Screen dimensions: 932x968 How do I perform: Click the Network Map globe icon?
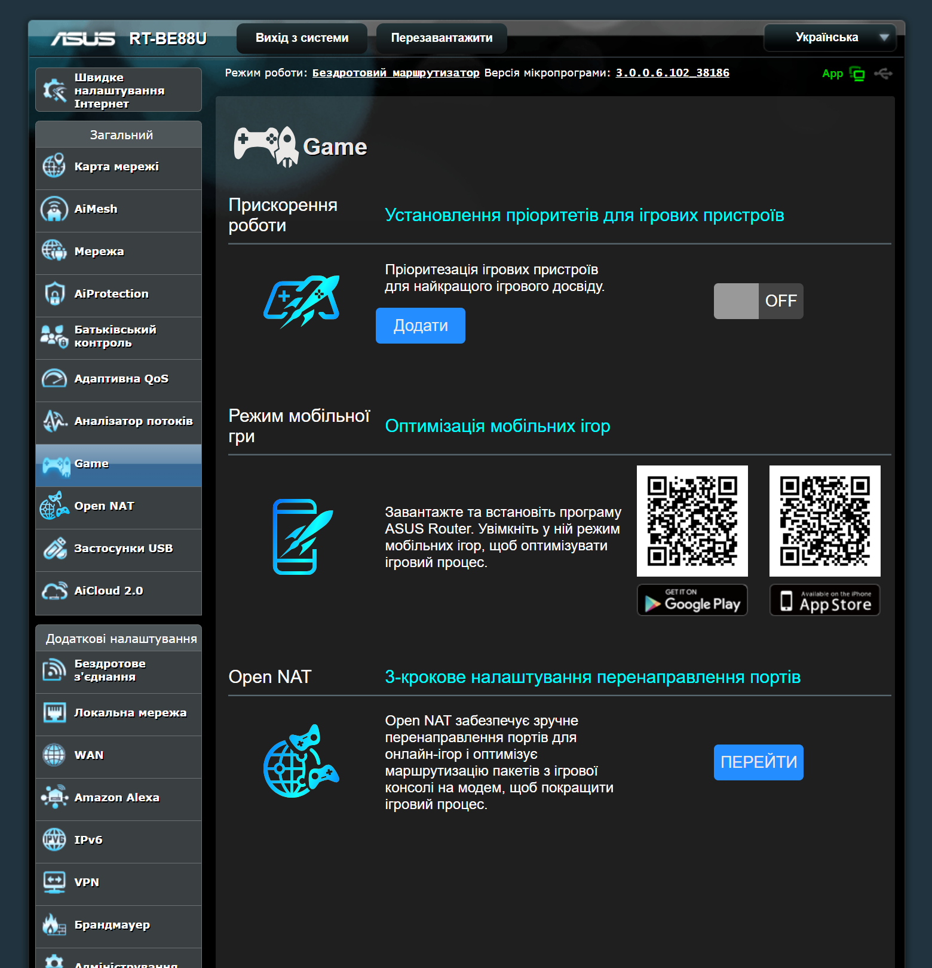click(54, 166)
